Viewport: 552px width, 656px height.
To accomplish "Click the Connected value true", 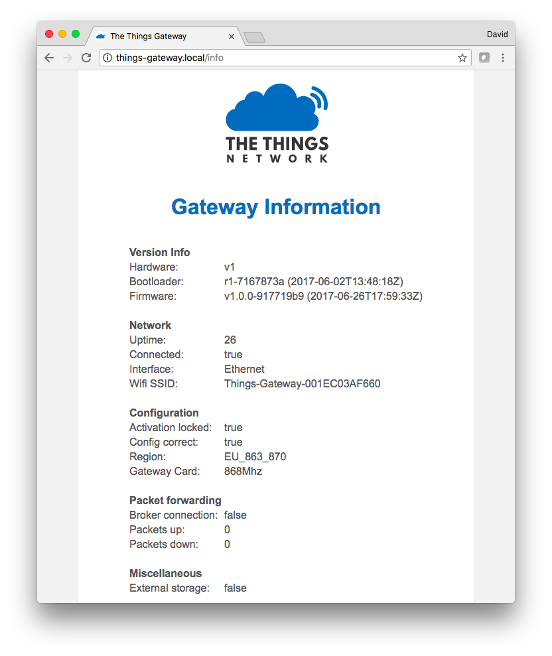I will 233,354.
